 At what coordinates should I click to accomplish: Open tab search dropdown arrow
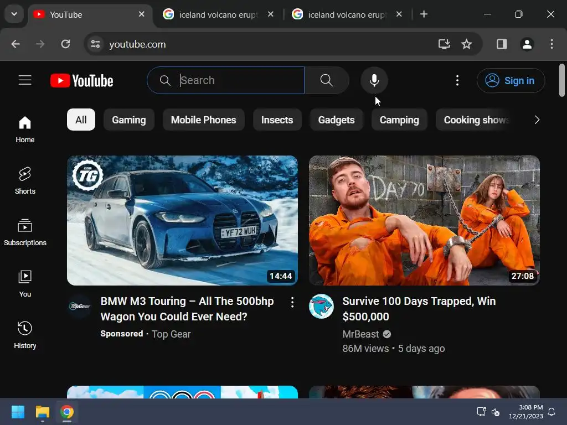click(14, 14)
